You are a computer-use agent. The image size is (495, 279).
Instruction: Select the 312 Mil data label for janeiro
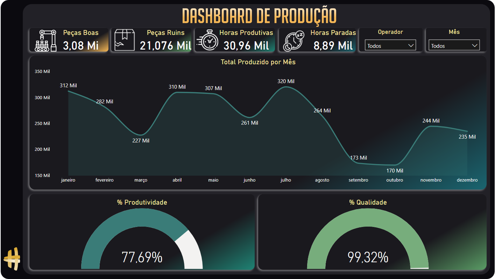click(x=68, y=86)
